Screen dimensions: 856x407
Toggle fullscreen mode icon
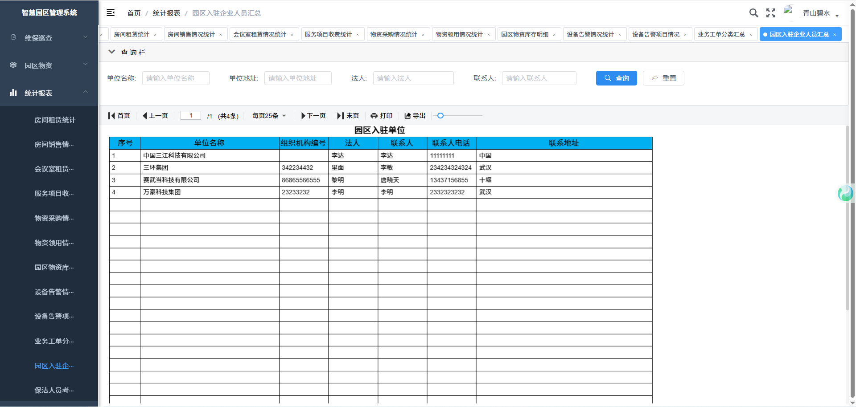[770, 13]
